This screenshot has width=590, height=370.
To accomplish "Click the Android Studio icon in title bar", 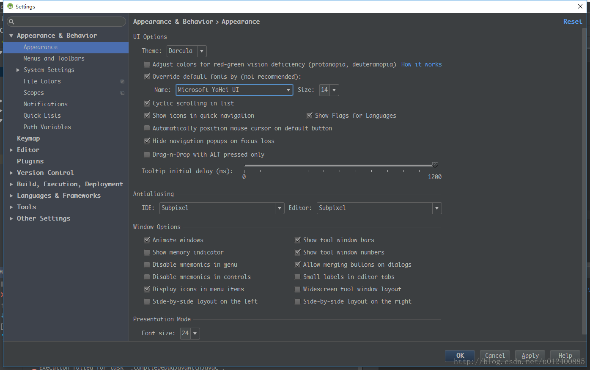I will (10, 6).
